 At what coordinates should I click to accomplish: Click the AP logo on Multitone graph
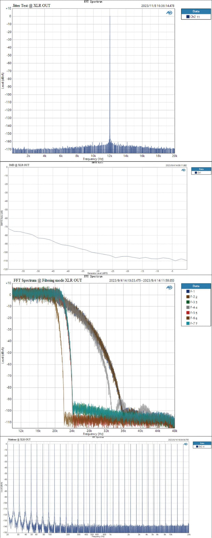(x=186, y=444)
